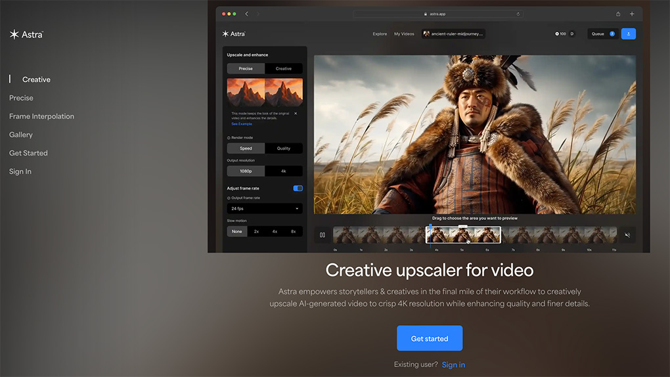
Task: Click the filmstrip at the timeline start
Action: [x=346, y=234]
